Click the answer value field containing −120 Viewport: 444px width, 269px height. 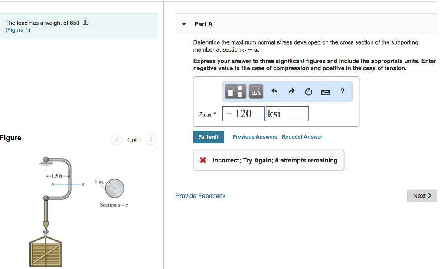click(x=243, y=114)
